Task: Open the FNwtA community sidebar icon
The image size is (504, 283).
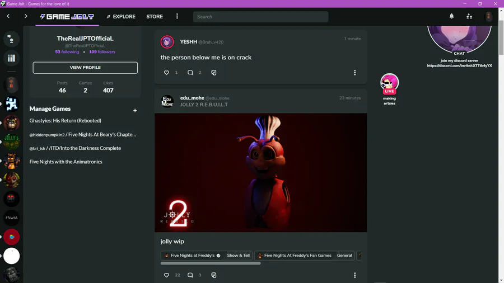Action: click(x=12, y=218)
